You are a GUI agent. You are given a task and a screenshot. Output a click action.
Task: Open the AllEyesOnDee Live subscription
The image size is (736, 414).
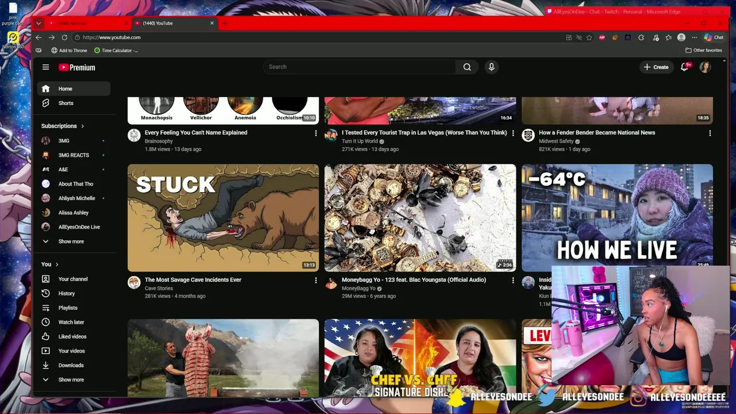point(74,227)
